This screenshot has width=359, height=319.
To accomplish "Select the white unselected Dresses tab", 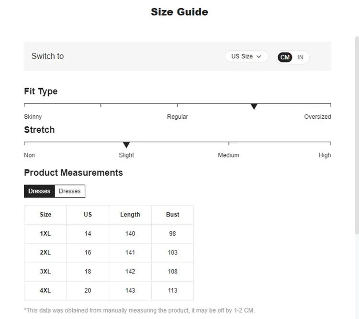I will [70, 191].
